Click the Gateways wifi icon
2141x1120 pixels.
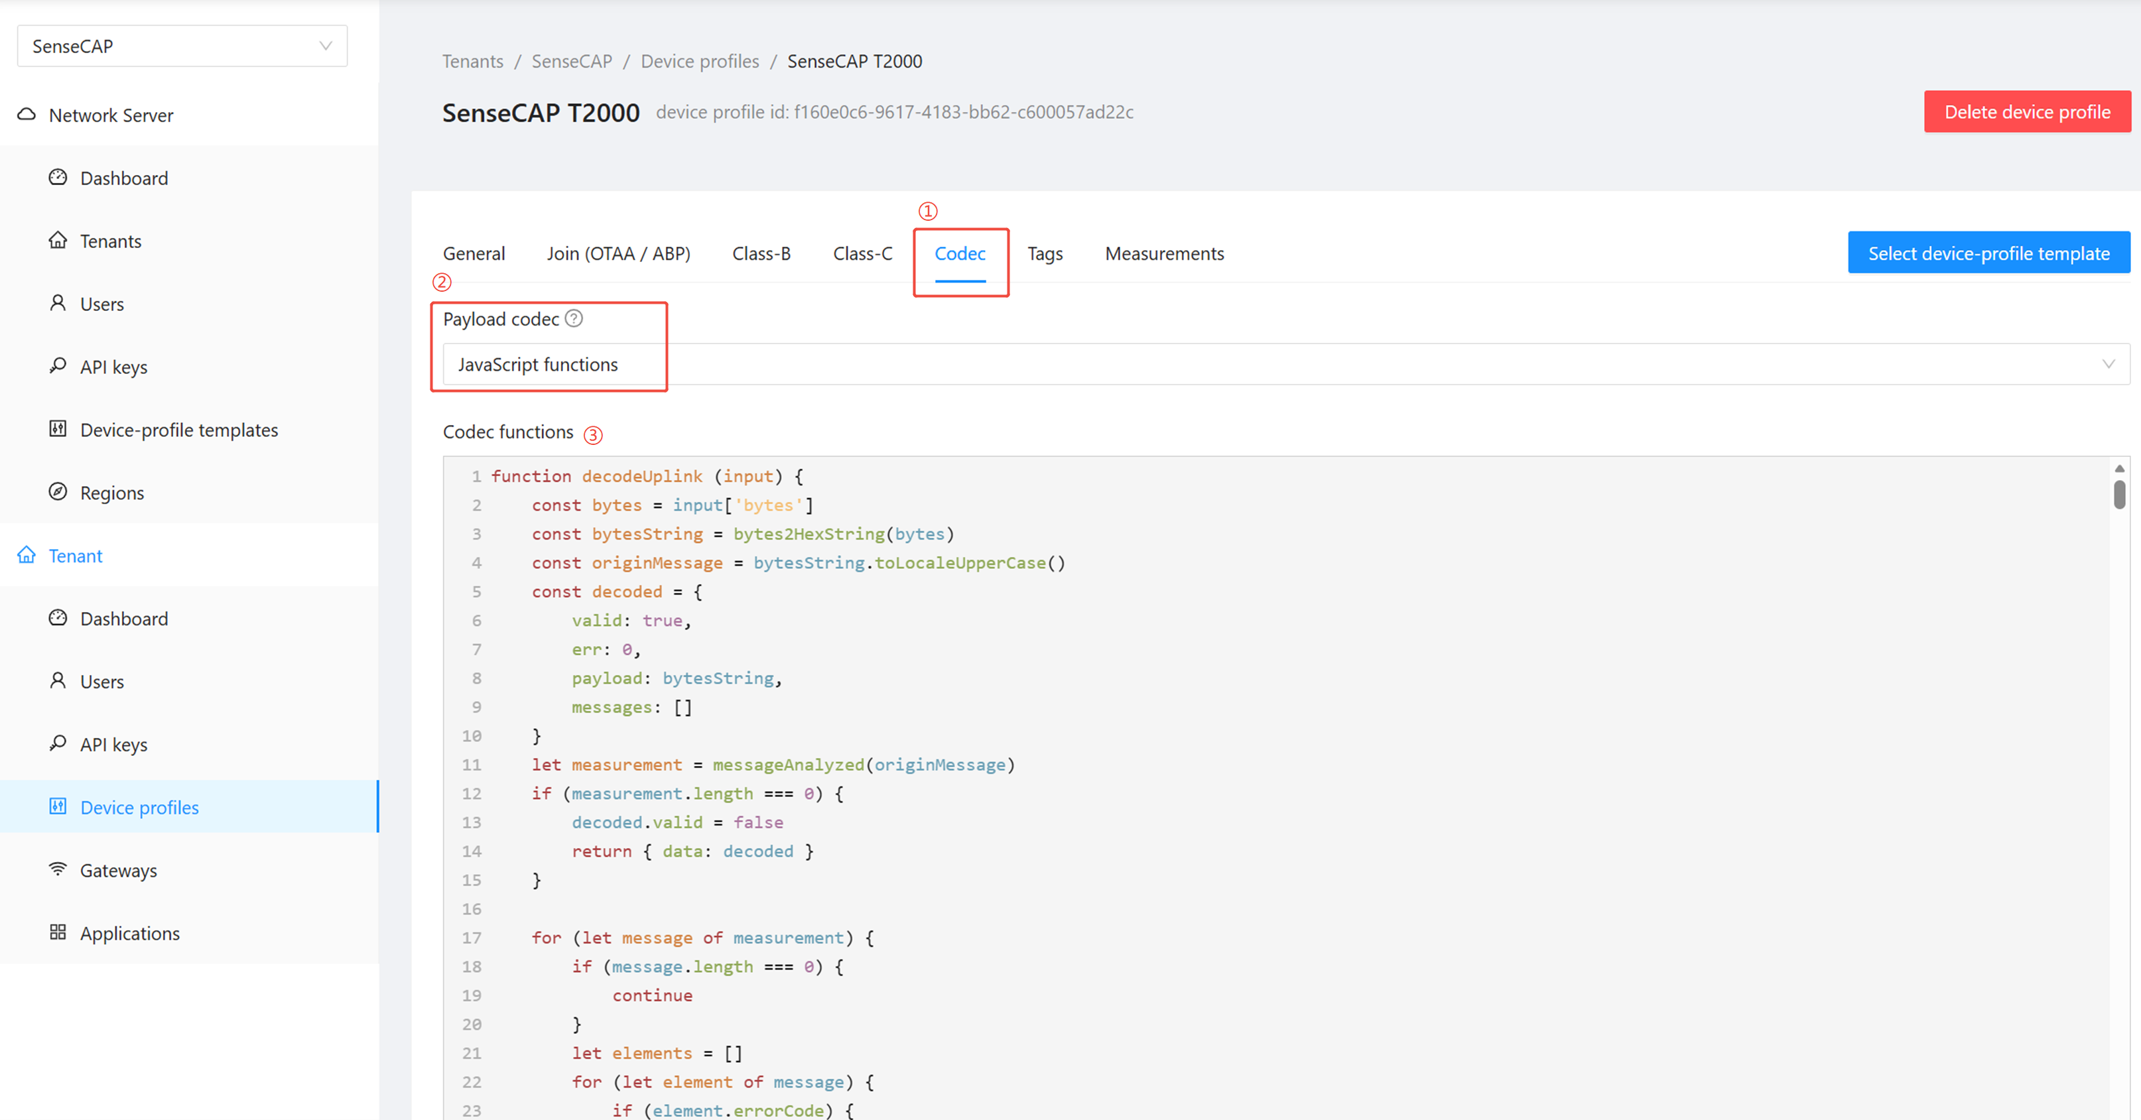click(57, 869)
